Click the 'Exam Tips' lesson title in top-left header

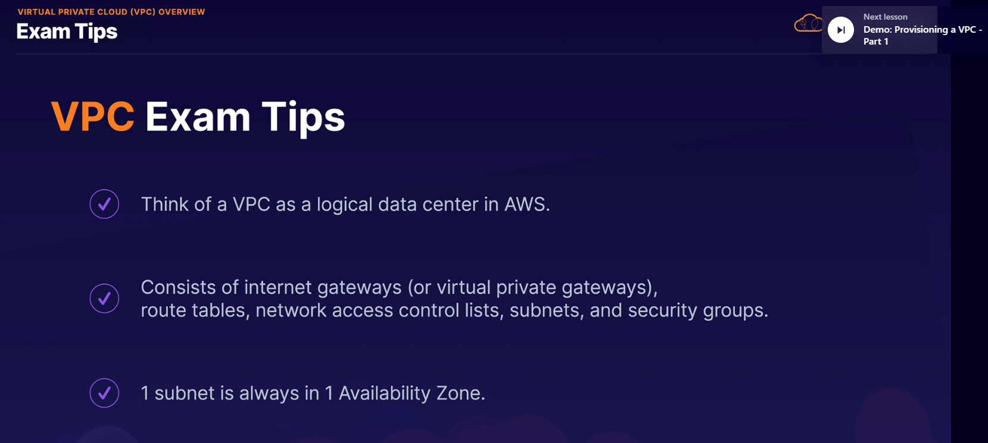click(x=67, y=32)
